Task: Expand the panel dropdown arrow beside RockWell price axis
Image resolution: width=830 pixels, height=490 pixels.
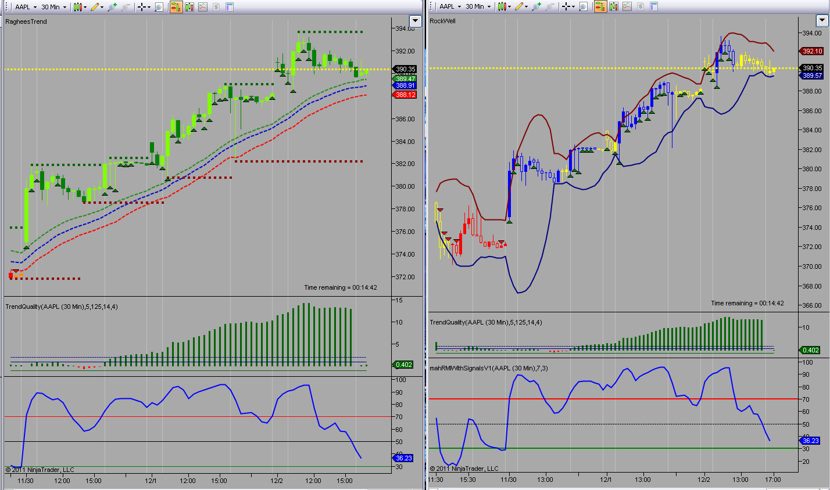Action: click(x=822, y=21)
